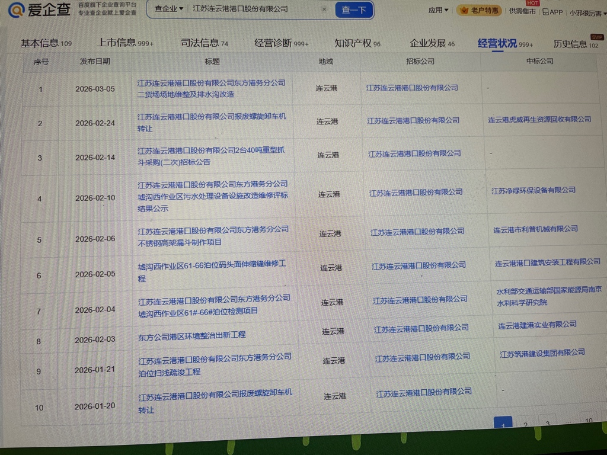Switch to the 知识产权 tab
The width and height of the screenshot is (607, 455).
357,43
